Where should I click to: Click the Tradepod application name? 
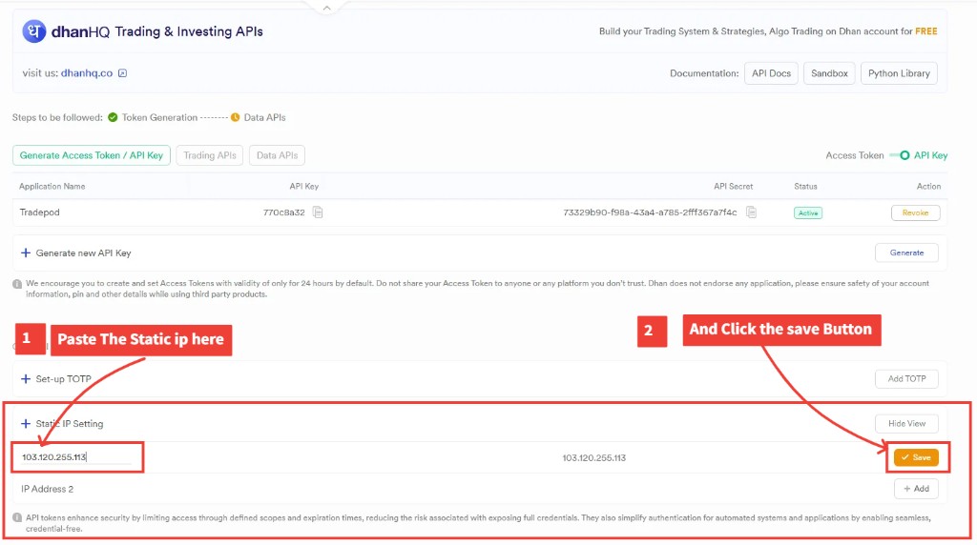39,212
